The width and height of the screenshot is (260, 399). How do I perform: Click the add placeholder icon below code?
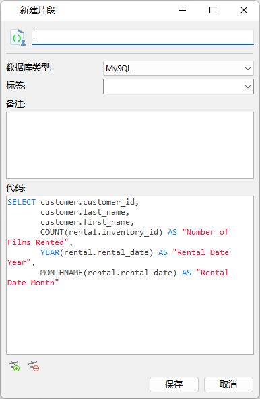(x=14, y=366)
